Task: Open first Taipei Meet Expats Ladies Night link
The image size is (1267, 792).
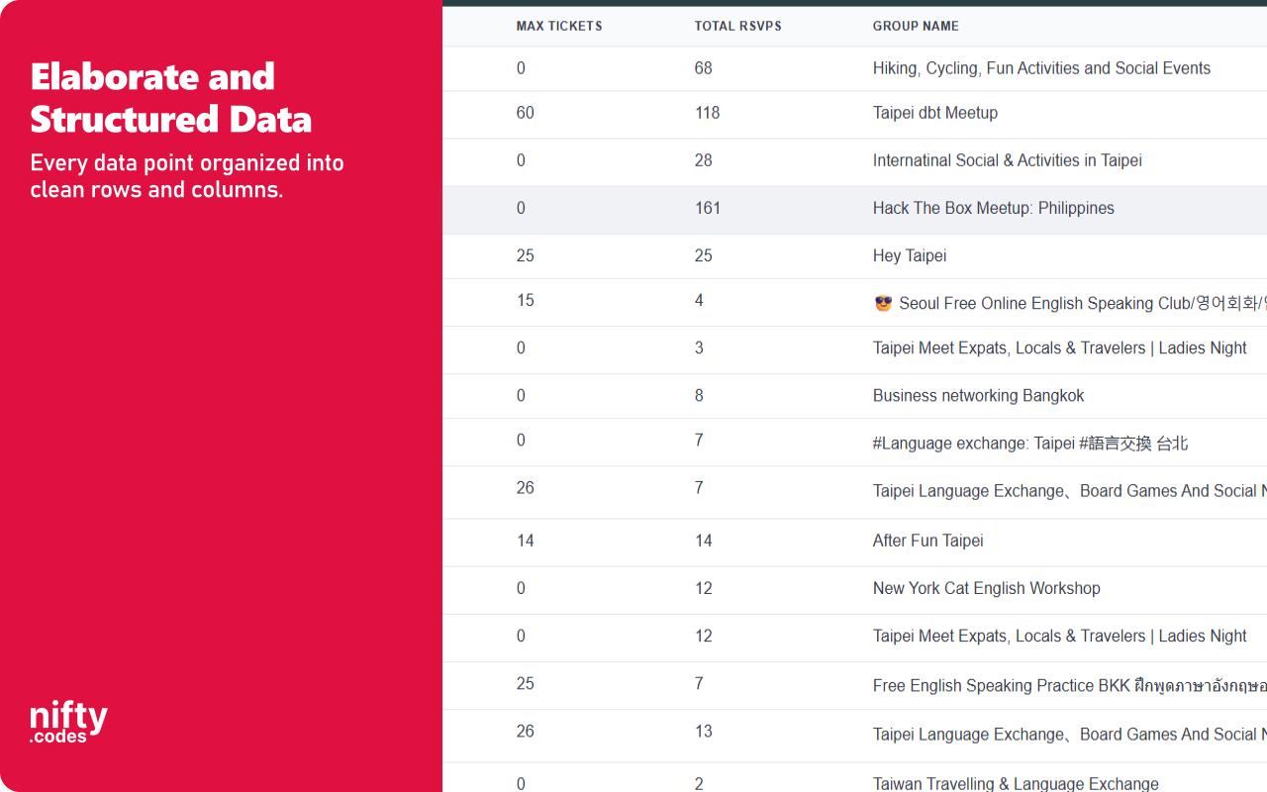Action: (x=1059, y=347)
